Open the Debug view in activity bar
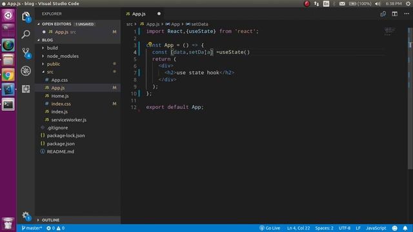Image resolution: width=413 pixels, height=232 pixels. tap(26, 71)
